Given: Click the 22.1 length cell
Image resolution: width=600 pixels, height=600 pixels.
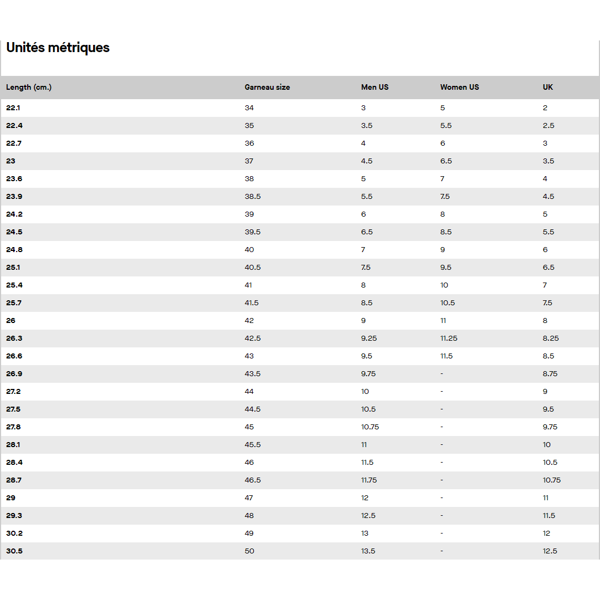Looking at the screenshot, I should 13,108.
